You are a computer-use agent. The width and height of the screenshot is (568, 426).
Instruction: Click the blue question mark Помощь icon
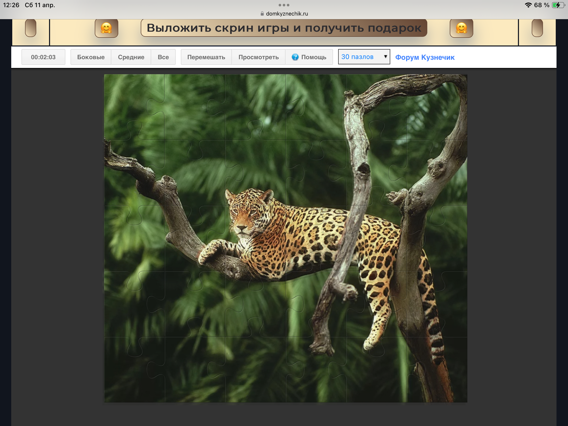[295, 57]
